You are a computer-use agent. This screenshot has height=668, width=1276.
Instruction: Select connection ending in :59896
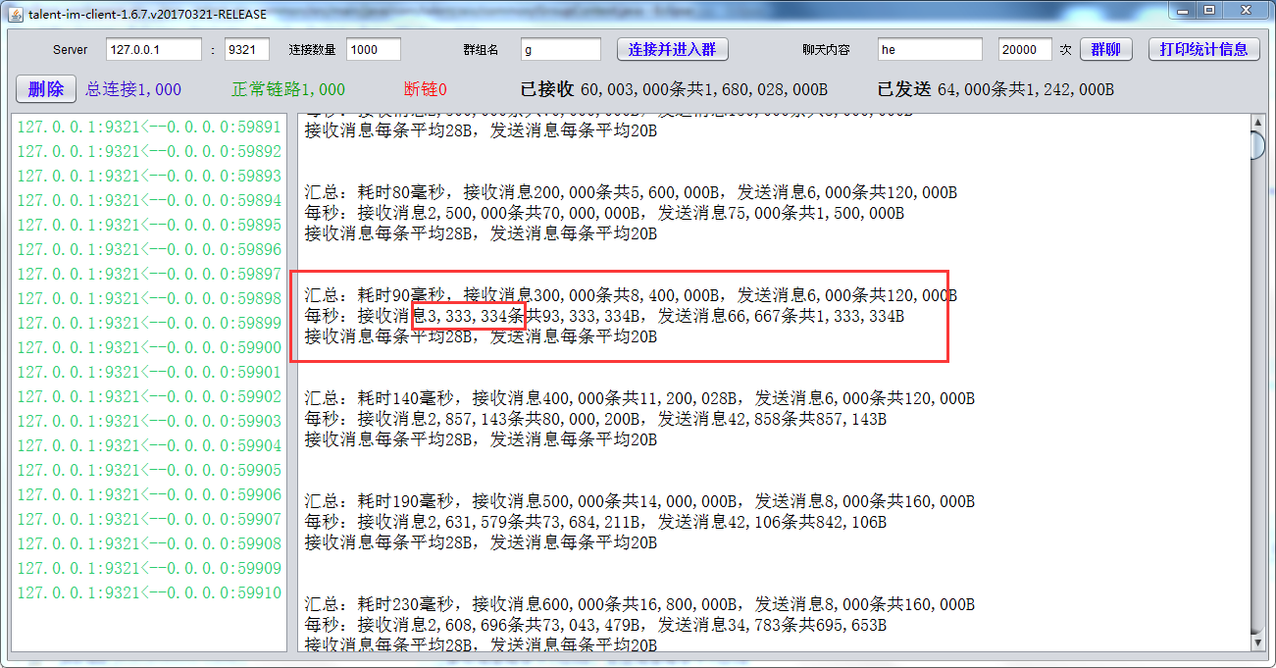[149, 249]
